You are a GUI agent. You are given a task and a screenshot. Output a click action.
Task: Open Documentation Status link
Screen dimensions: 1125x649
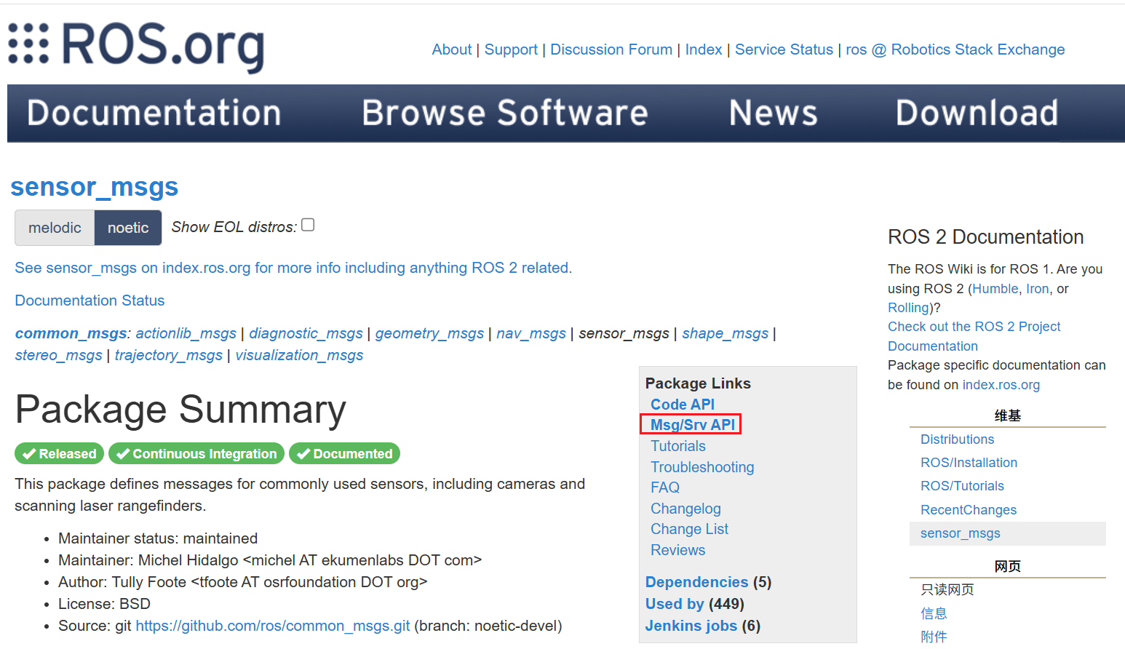(x=90, y=300)
